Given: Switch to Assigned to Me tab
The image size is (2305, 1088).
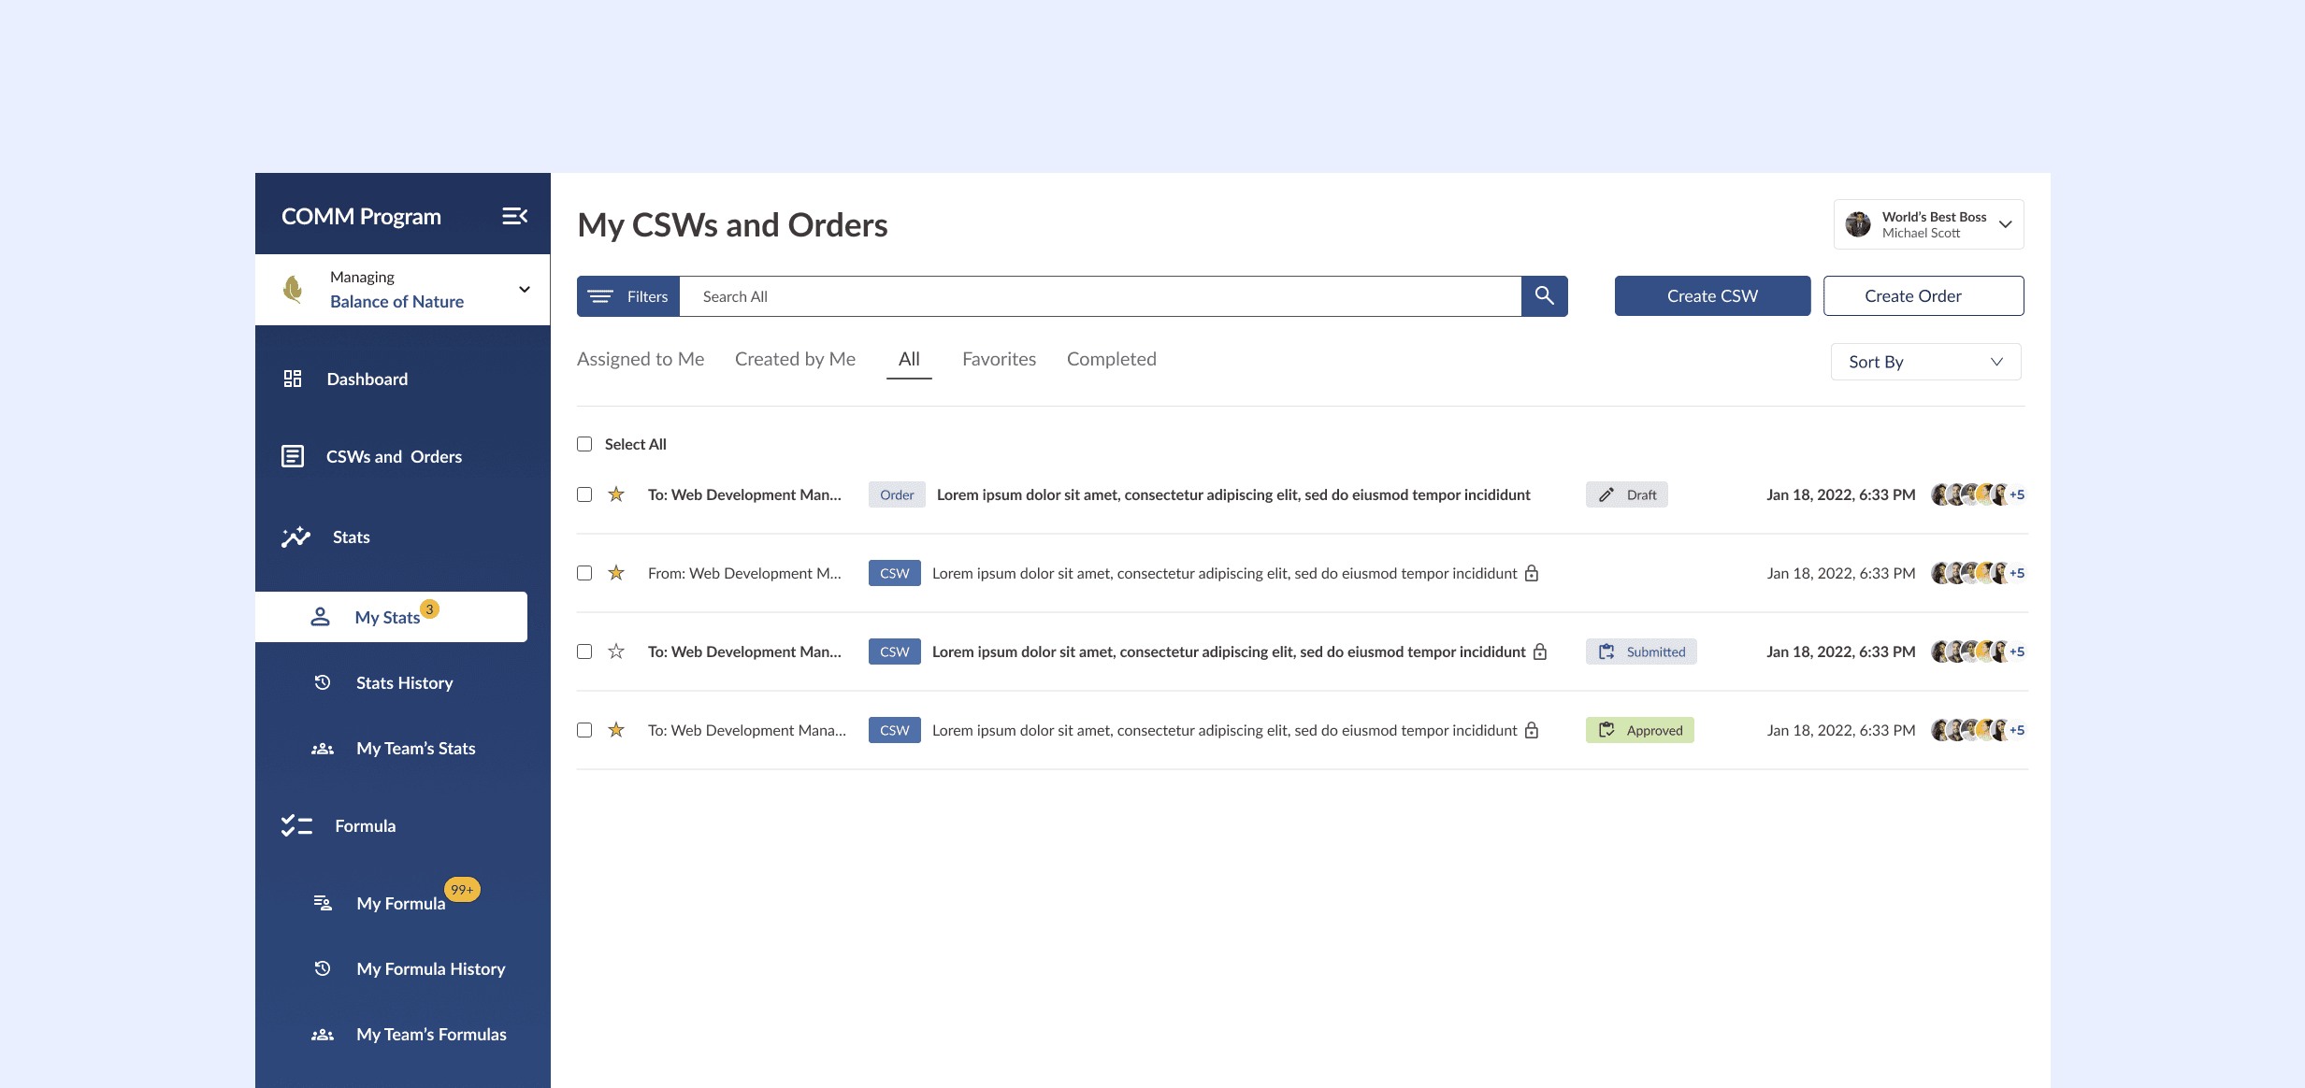Looking at the screenshot, I should point(641,359).
